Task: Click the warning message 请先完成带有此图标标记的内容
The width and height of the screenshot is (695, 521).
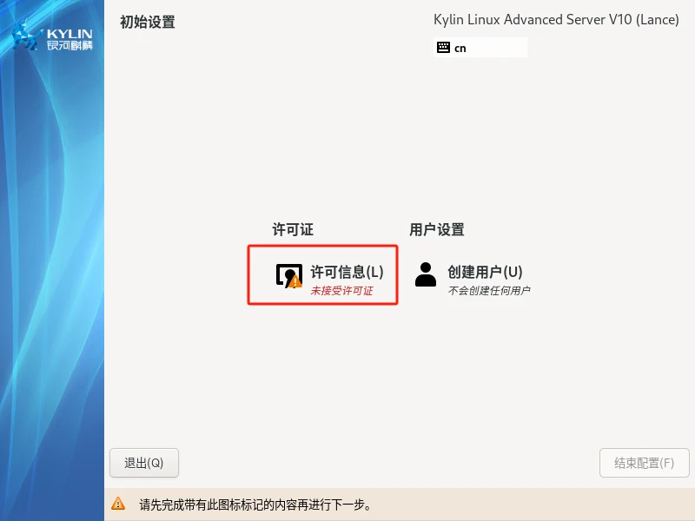Action: [x=255, y=505]
